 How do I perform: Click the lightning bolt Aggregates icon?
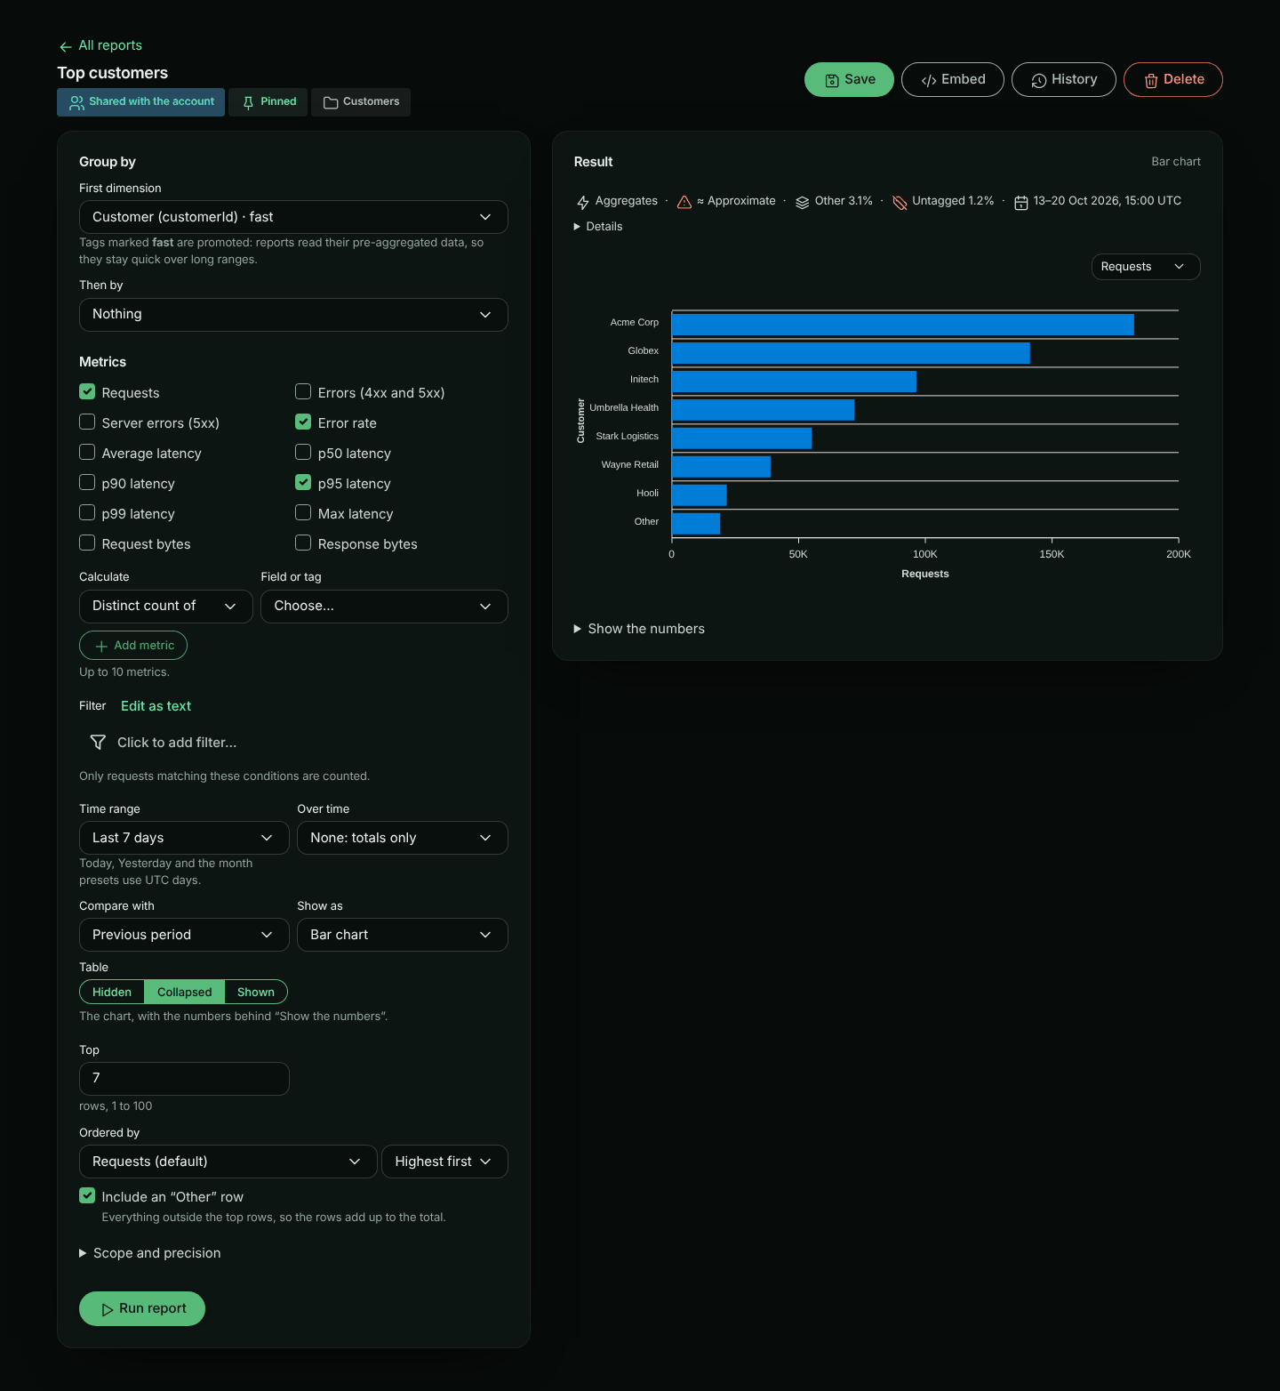583,202
